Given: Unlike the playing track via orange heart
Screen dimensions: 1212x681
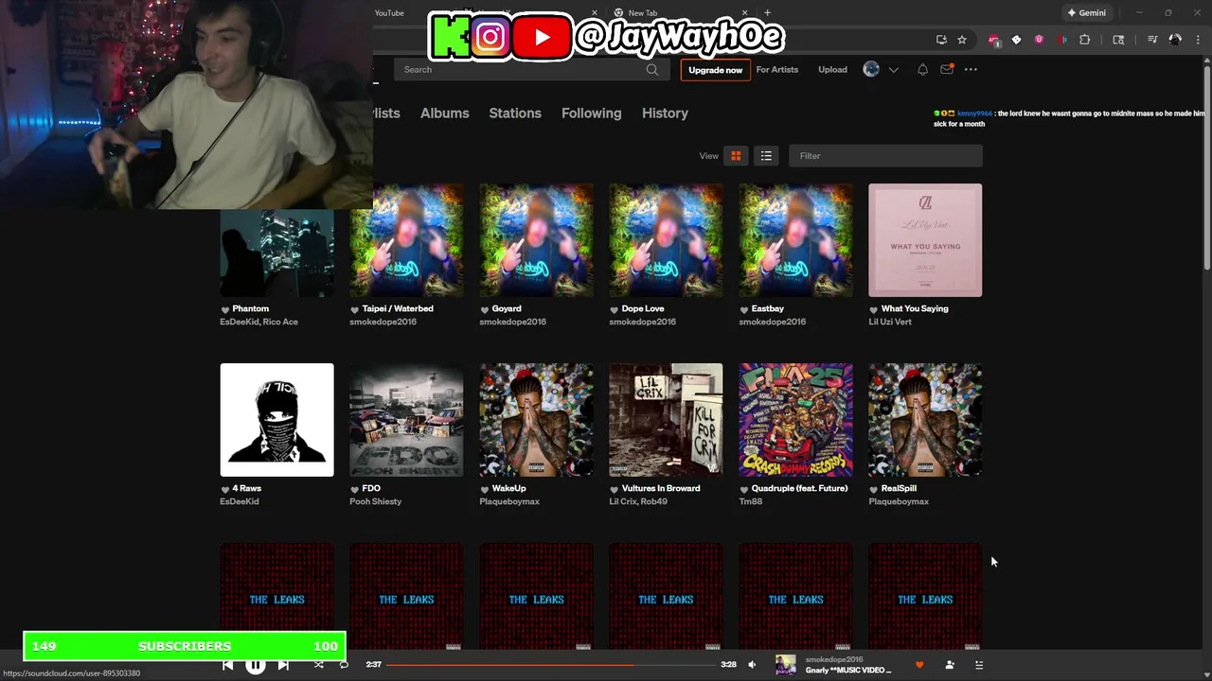Looking at the screenshot, I should pyautogui.click(x=919, y=665).
